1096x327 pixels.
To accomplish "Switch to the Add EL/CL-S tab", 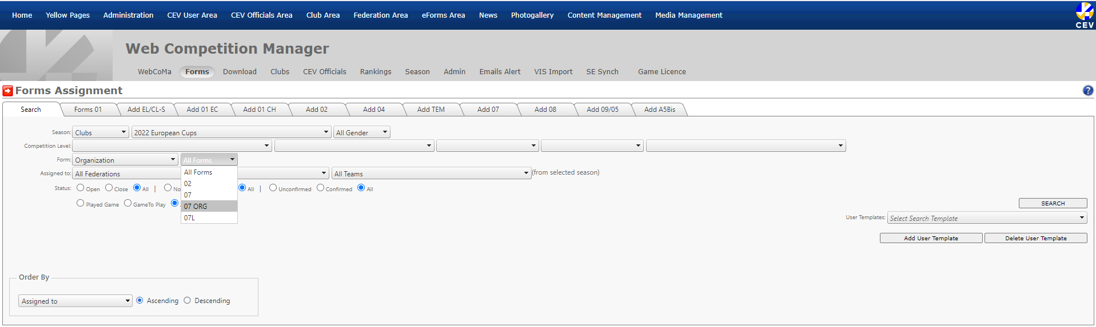I will [146, 110].
